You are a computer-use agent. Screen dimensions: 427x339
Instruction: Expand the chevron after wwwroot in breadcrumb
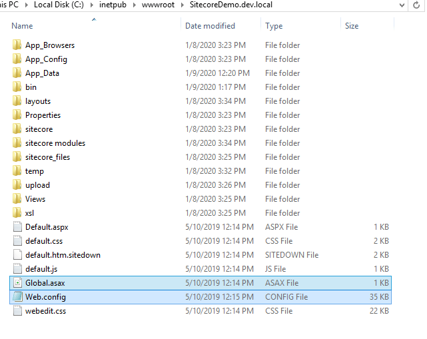click(x=182, y=5)
